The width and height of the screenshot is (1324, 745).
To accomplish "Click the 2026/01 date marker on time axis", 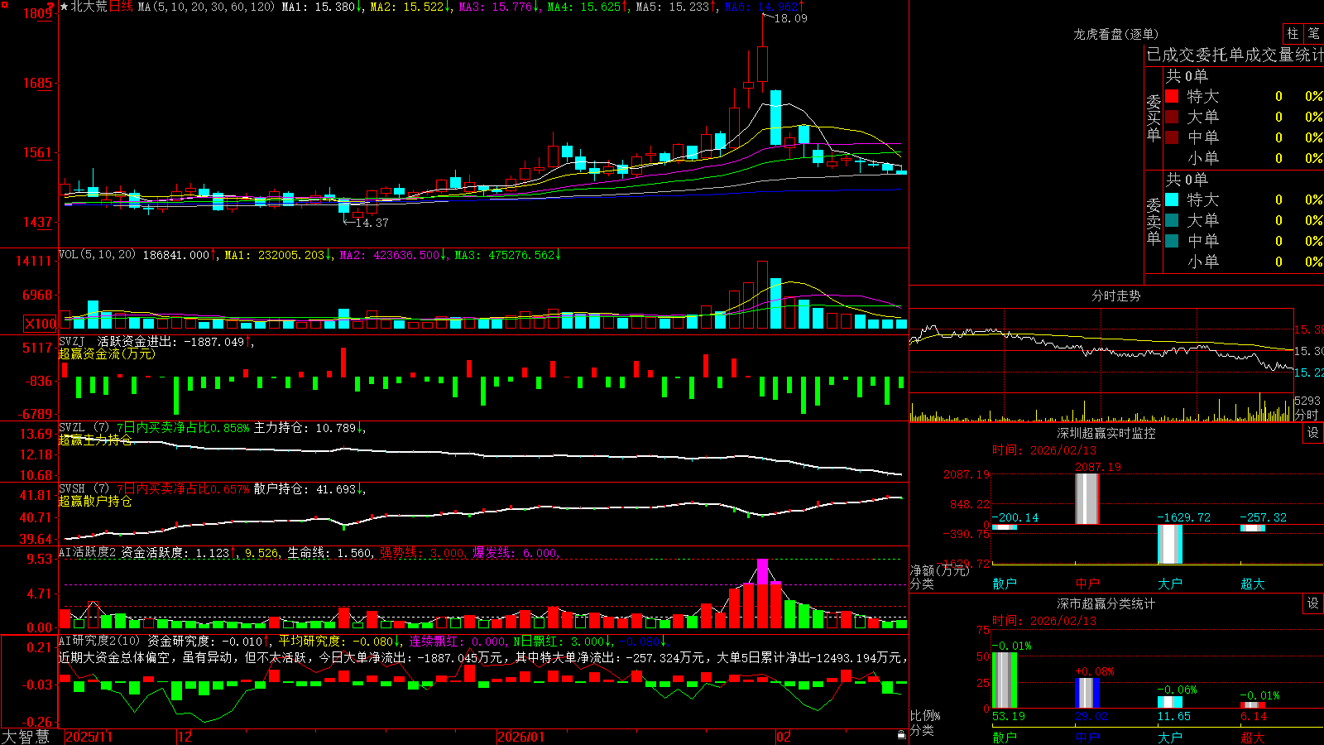I will tap(521, 737).
